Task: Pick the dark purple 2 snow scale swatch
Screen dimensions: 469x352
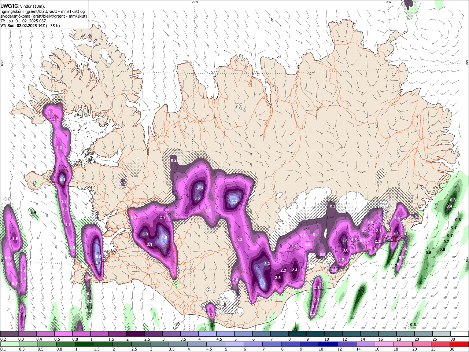Action: (x=135, y=334)
